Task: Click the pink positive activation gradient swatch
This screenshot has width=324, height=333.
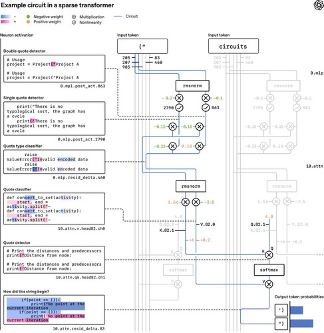Action: click(5, 22)
